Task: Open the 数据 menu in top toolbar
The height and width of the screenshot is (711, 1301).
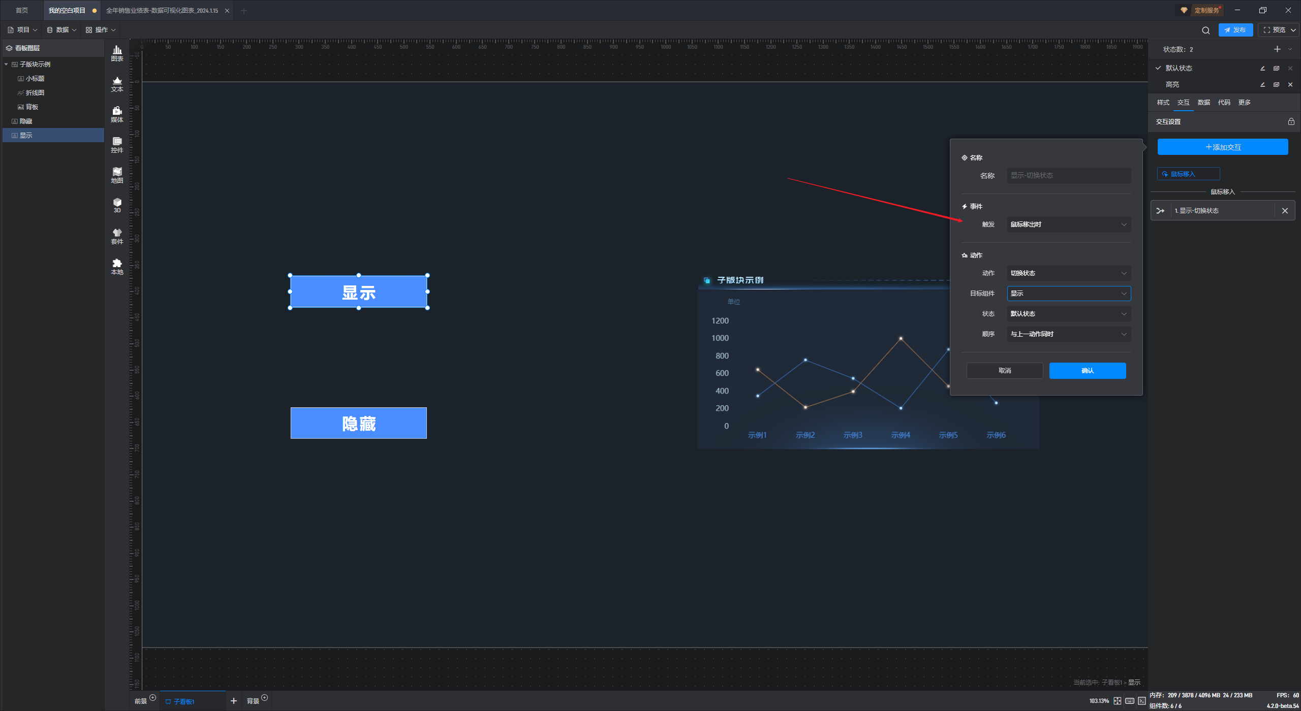Action: point(62,30)
